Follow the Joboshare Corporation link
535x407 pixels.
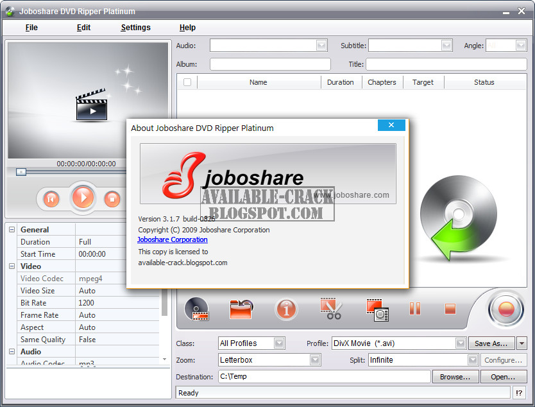(x=173, y=239)
